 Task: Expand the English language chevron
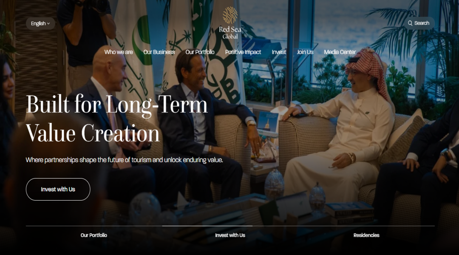48,23
